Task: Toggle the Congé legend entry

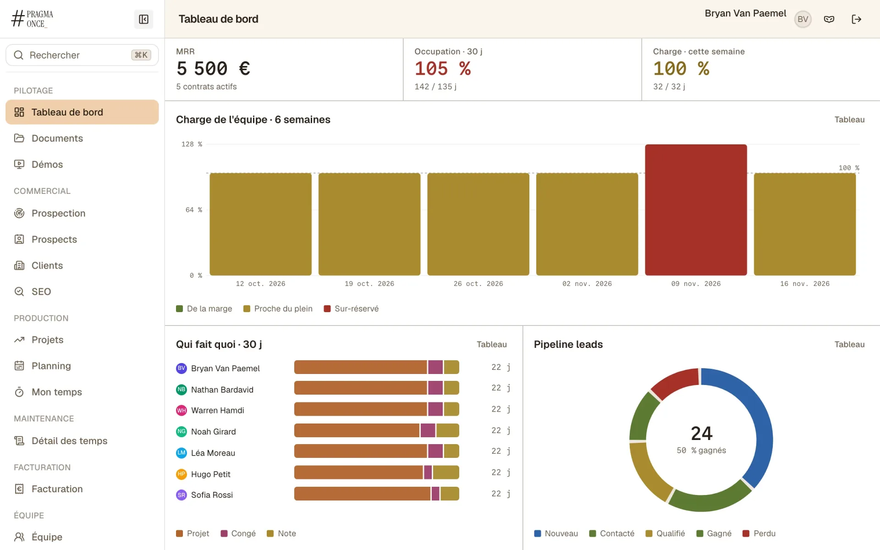Action: click(x=238, y=533)
